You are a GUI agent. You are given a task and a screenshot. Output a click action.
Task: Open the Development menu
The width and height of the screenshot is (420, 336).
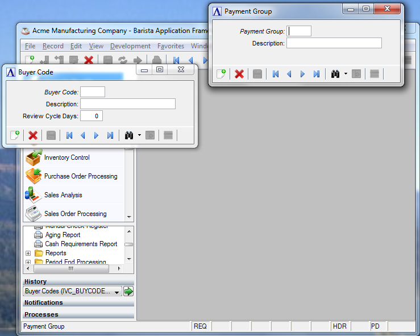[x=131, y=46]
